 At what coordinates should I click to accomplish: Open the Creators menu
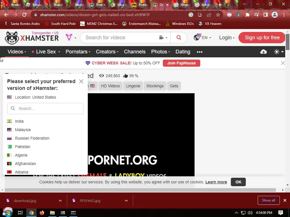(x=107, y=52)
